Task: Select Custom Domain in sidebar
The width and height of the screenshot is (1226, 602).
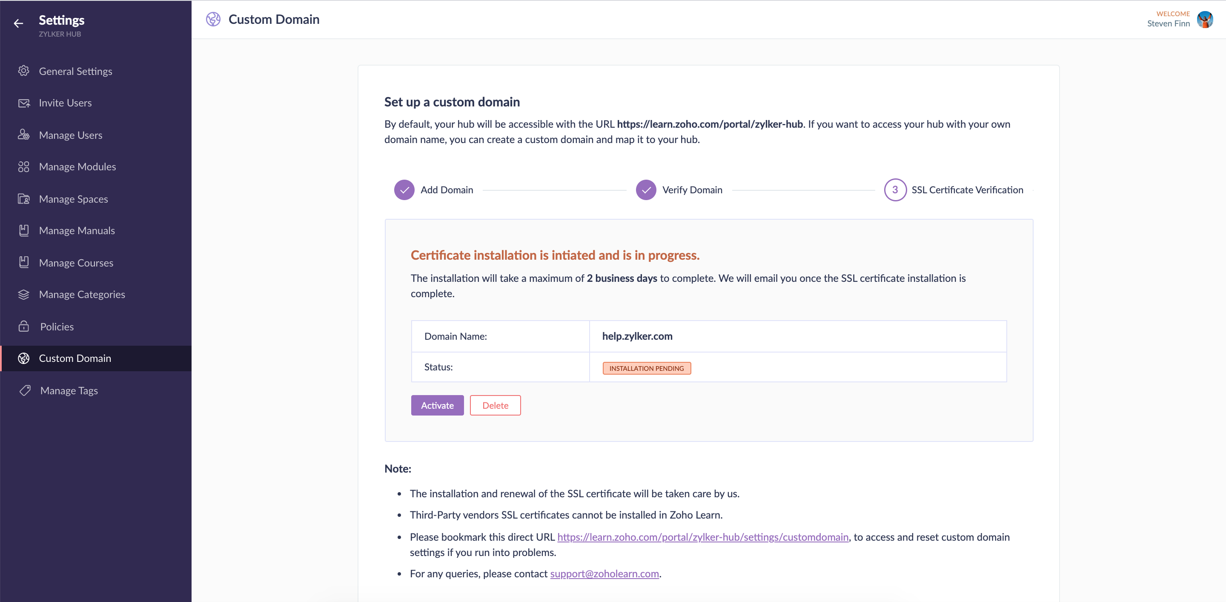Action: pos(75,358)
